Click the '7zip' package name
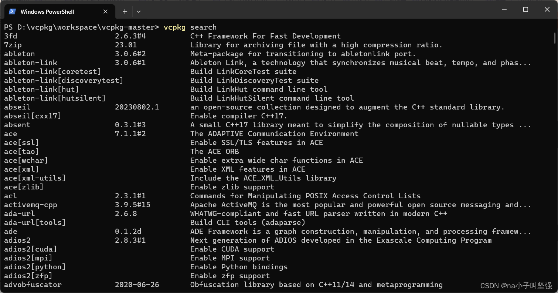Viewport: 558px width, 293px height. [x=13, y=45]
